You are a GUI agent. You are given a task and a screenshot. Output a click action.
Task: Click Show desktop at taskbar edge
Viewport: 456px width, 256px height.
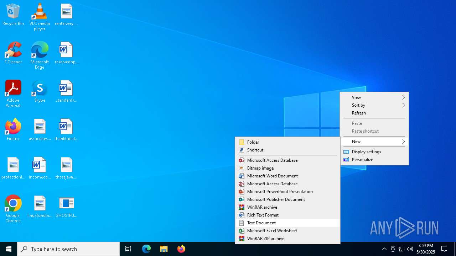coord(455,249)
